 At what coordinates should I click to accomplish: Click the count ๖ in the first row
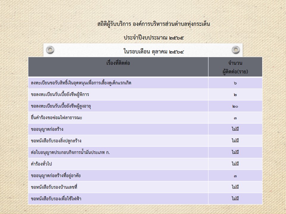(235, 83)
